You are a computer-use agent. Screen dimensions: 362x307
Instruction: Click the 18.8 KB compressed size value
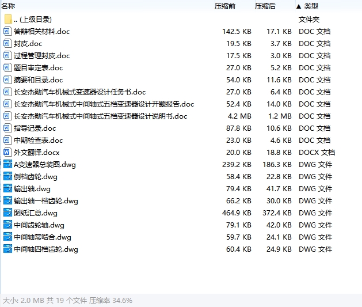point(279,153)
